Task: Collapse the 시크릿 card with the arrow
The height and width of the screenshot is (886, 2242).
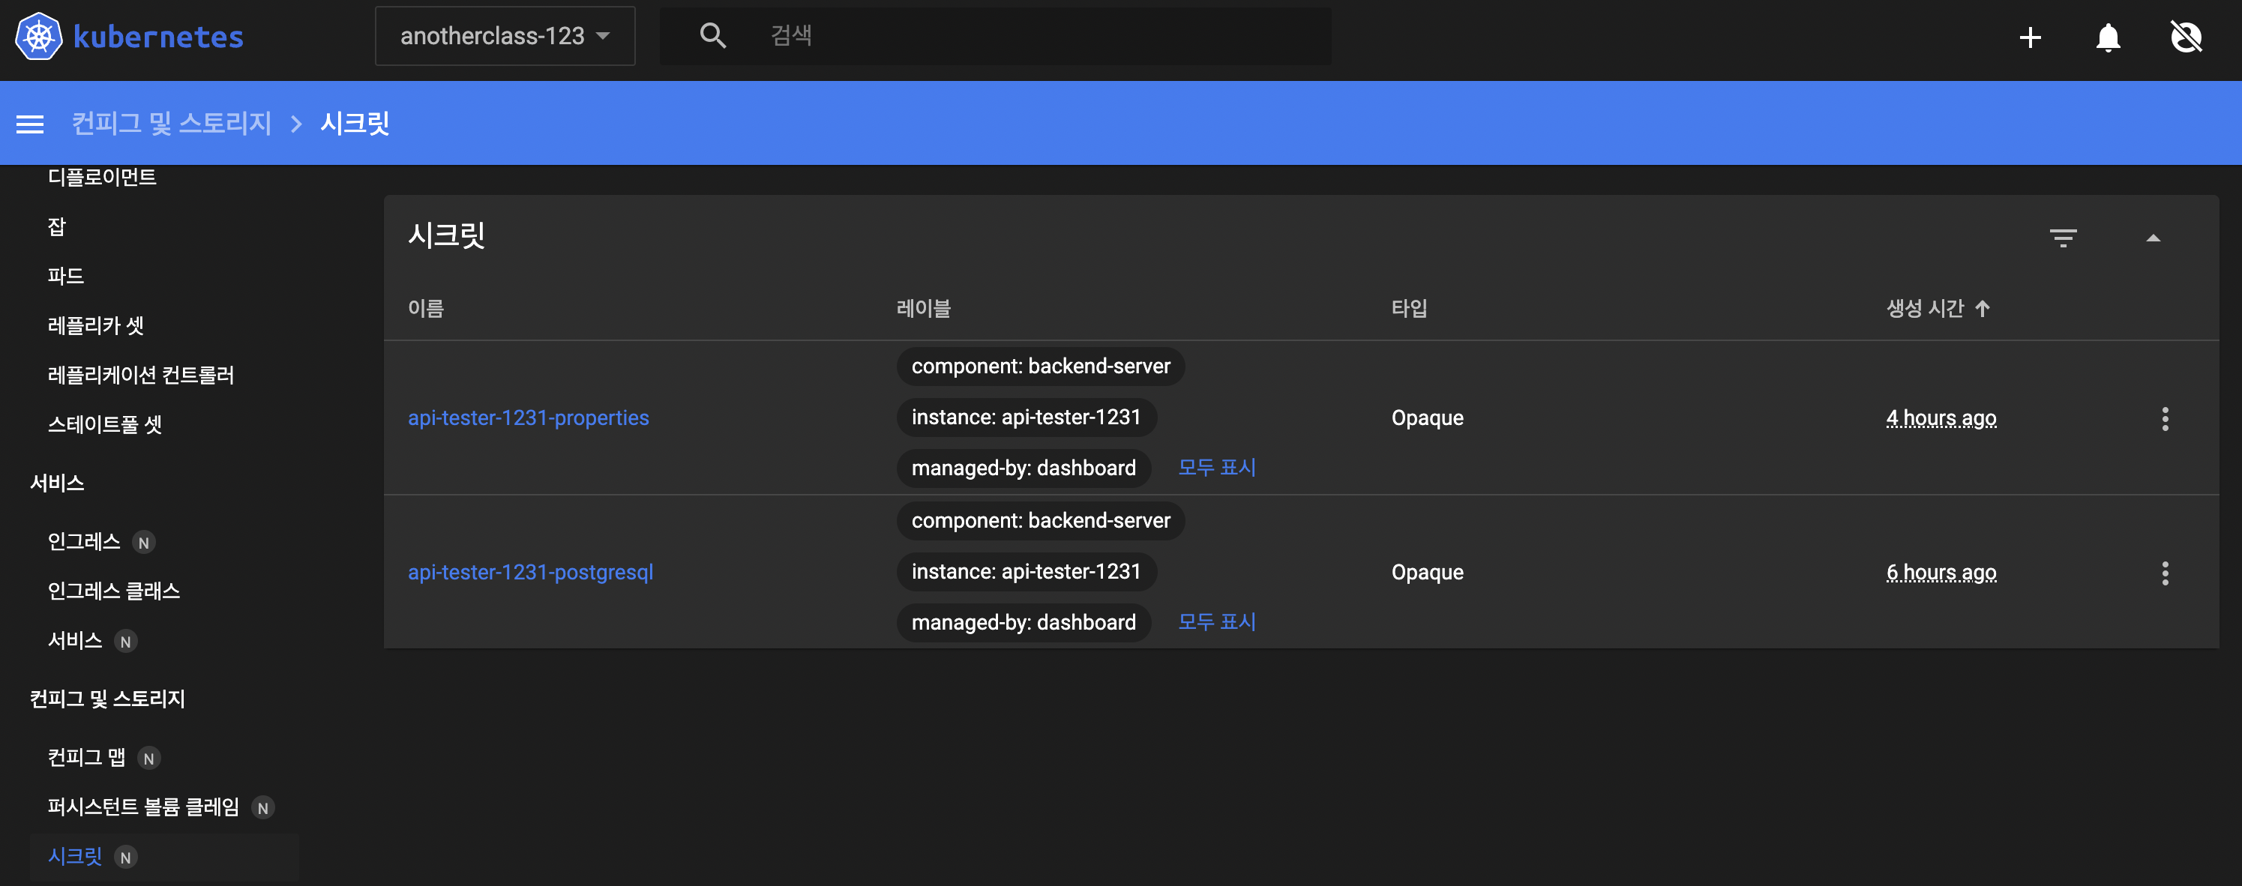Action: coord(2154,238)
